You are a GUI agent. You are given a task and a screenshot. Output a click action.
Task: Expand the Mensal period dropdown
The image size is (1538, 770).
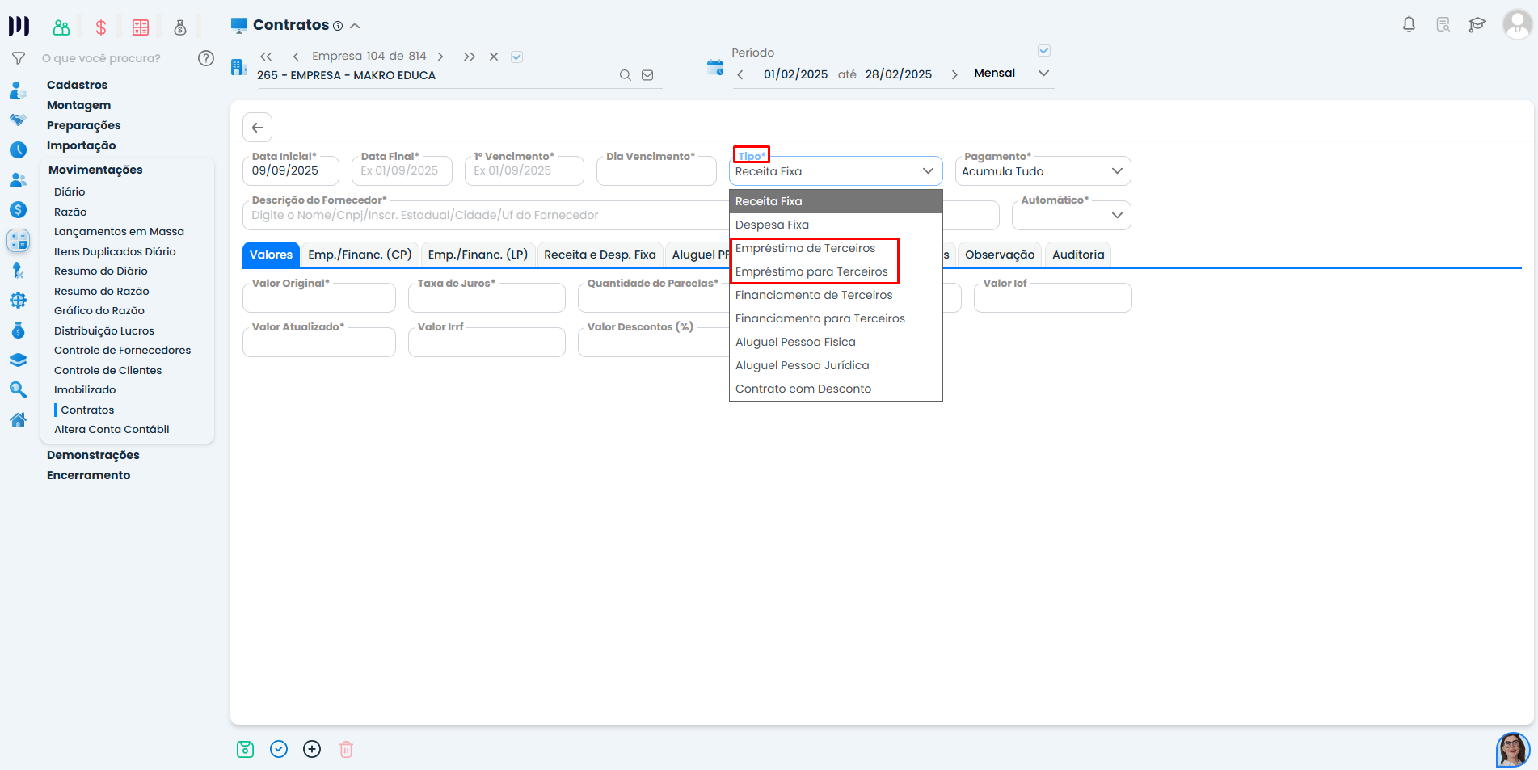tap(1043, 74)
